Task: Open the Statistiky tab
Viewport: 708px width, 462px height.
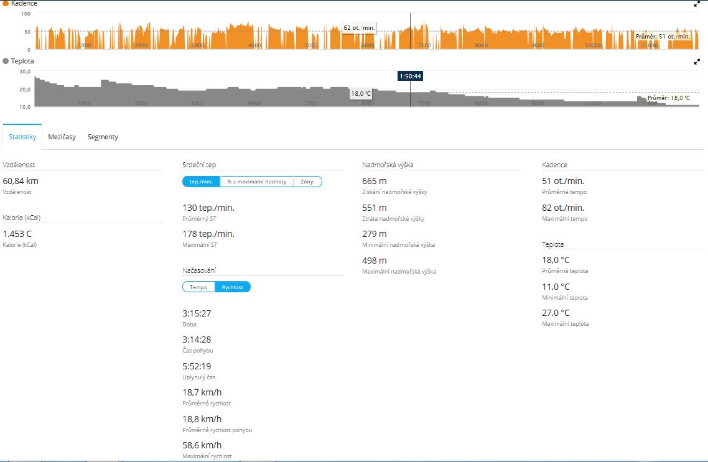Action: [x=22, y=137]
